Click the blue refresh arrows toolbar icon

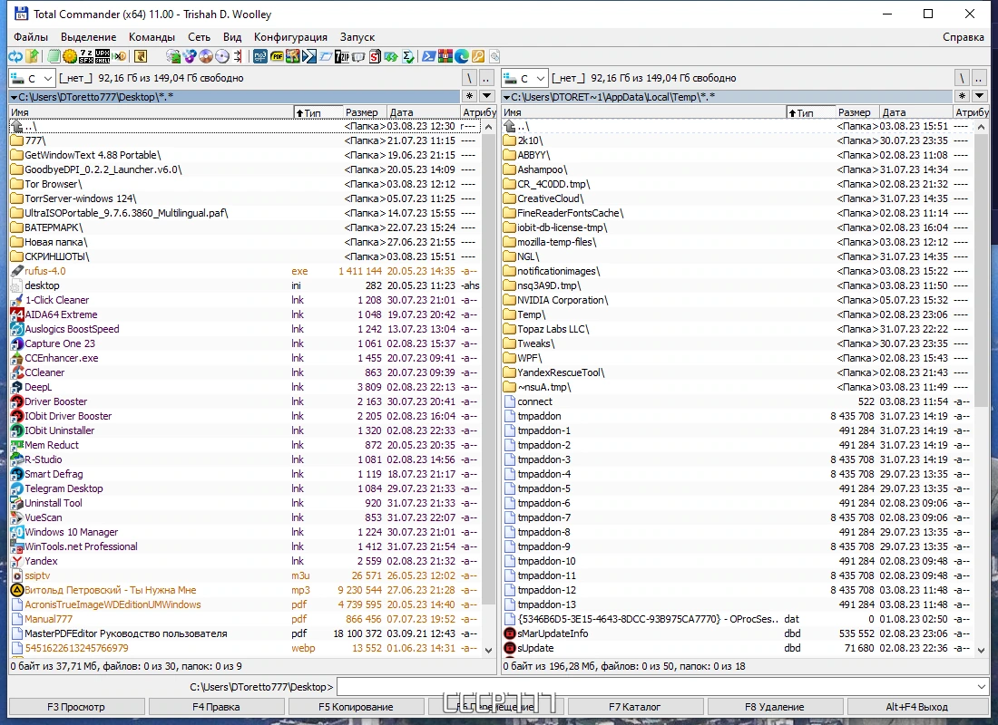tap(15, 56)
